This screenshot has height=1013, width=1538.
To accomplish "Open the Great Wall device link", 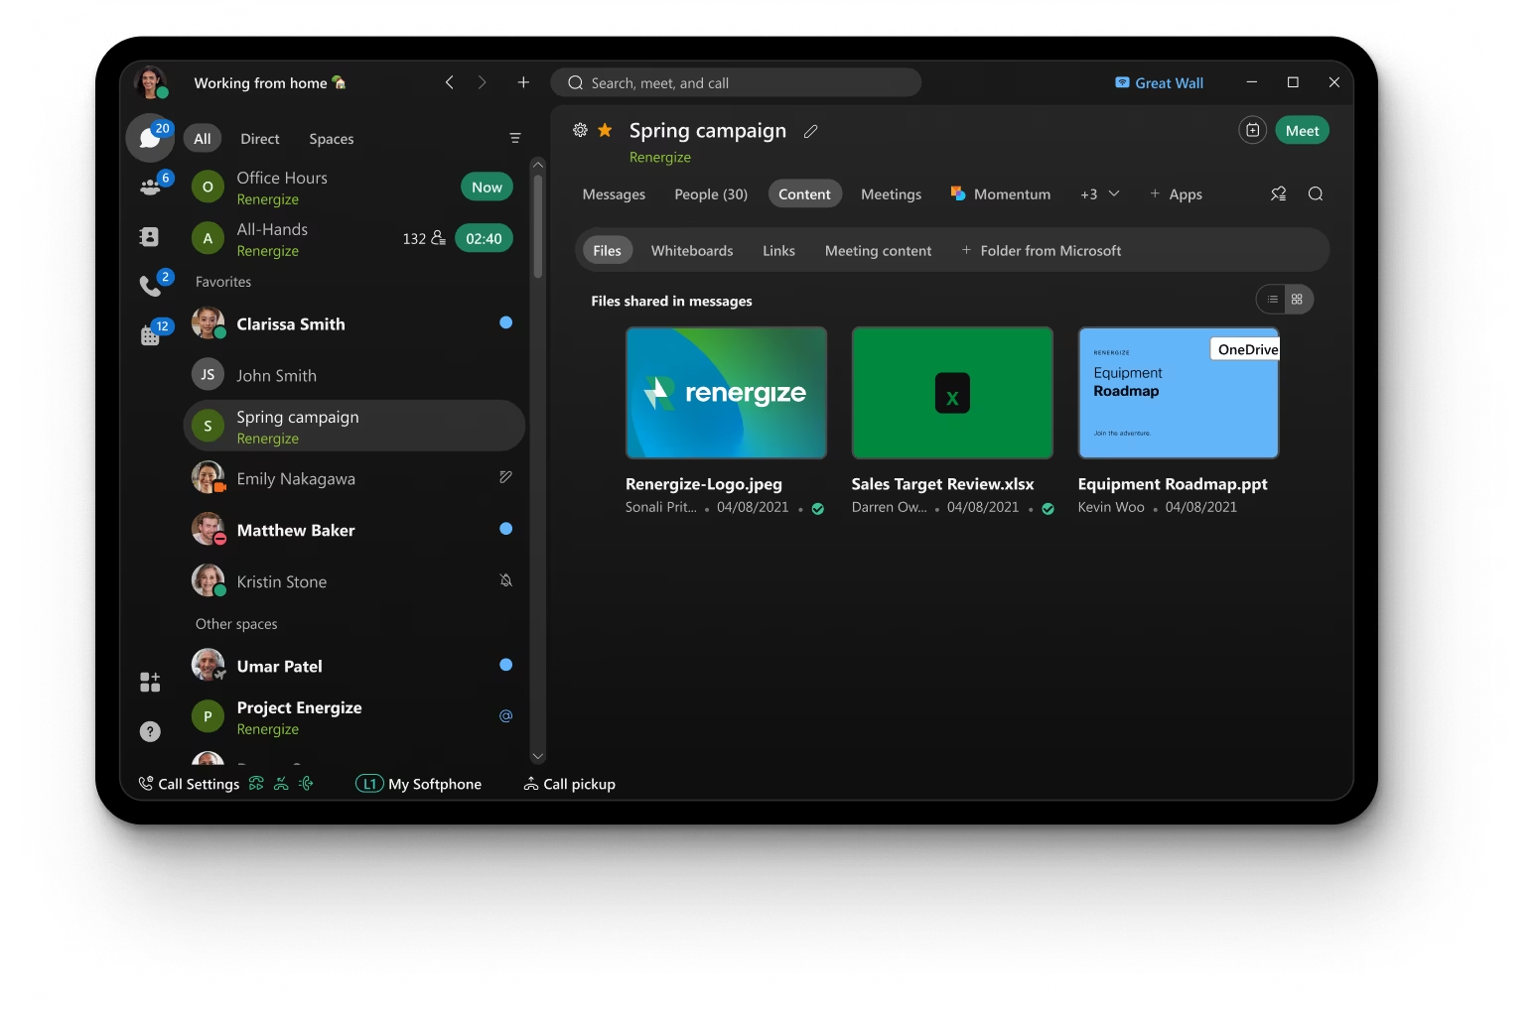I will [1159, 82].
